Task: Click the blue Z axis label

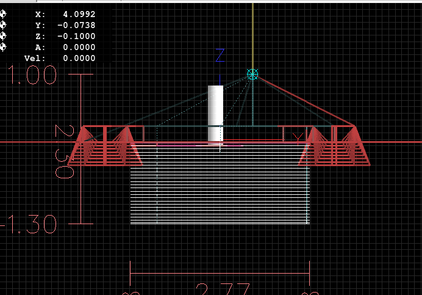Action: (220, 56)
